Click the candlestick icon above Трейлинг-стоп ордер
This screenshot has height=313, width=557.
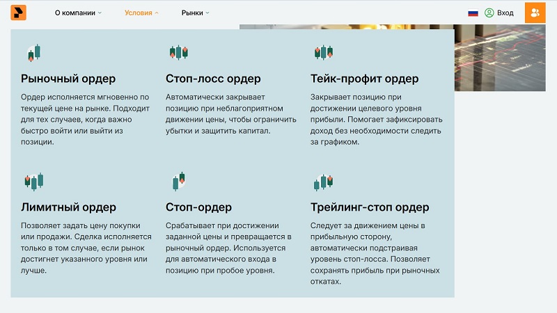tap(322, 182)
